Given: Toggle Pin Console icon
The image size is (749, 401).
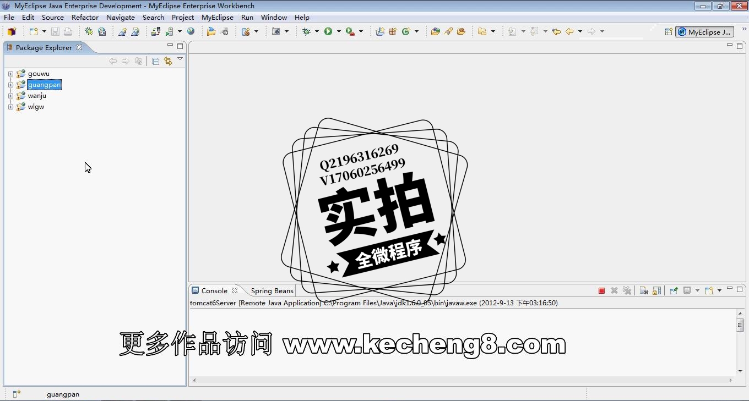Looking at the screenshot, I should click(x=674, y=290).
